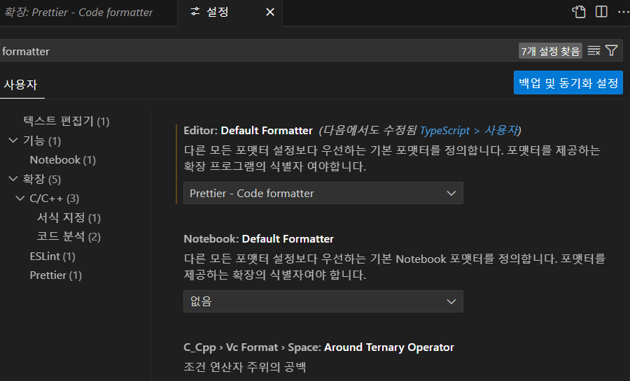The width and height of the screenshot is (630, 381).
Task: Click the Around Ternary Operator setting title
Action: (389, 347)
